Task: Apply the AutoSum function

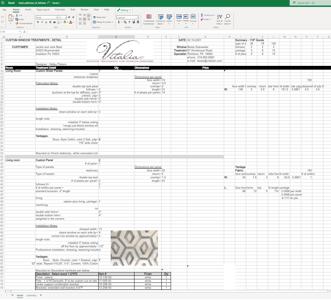Action: (x=207, y=15)
